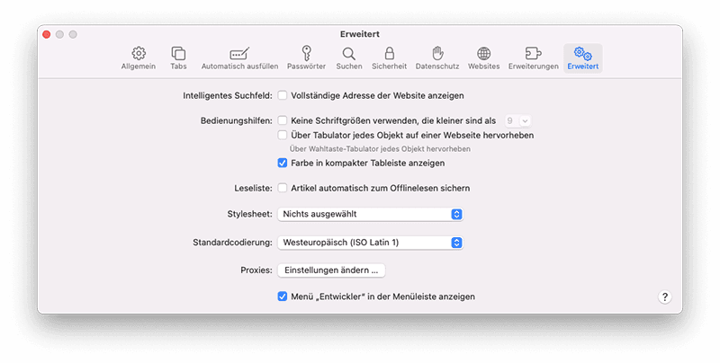This screenshot has width=720, height=363.
Task: Open the Stylesheet popup menu
Action: point(370,214)
